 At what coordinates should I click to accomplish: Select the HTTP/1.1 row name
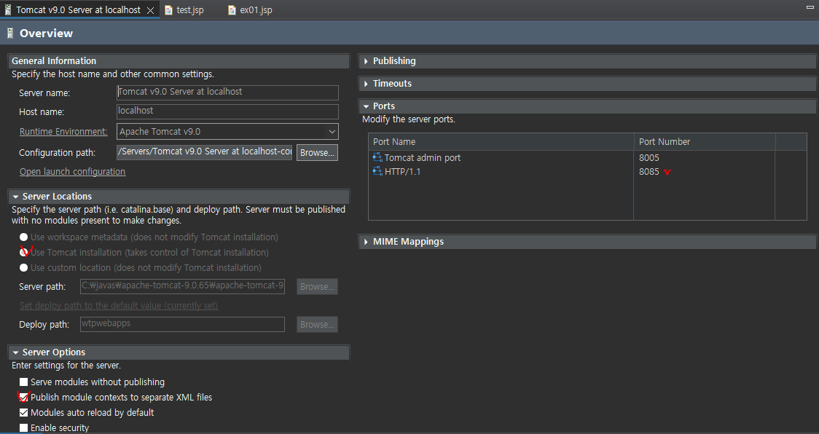point(403,172)
